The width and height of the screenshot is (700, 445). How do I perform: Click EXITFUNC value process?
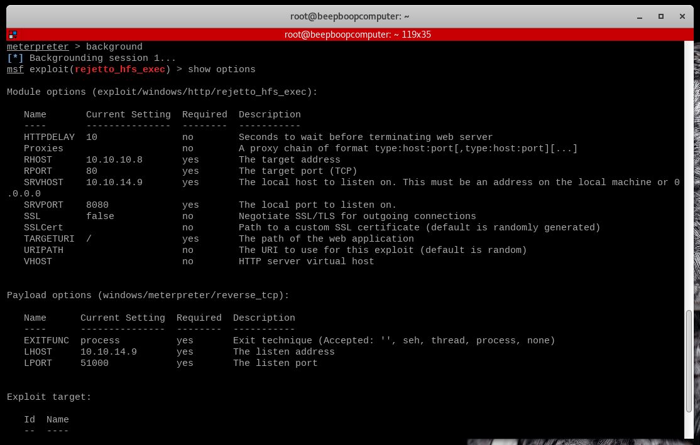coord(100,341)
